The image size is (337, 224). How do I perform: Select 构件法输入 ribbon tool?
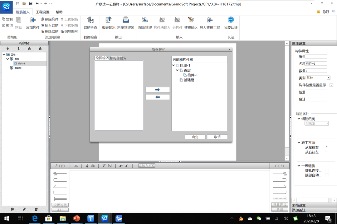pyautogui.click(x=162, y=23)
